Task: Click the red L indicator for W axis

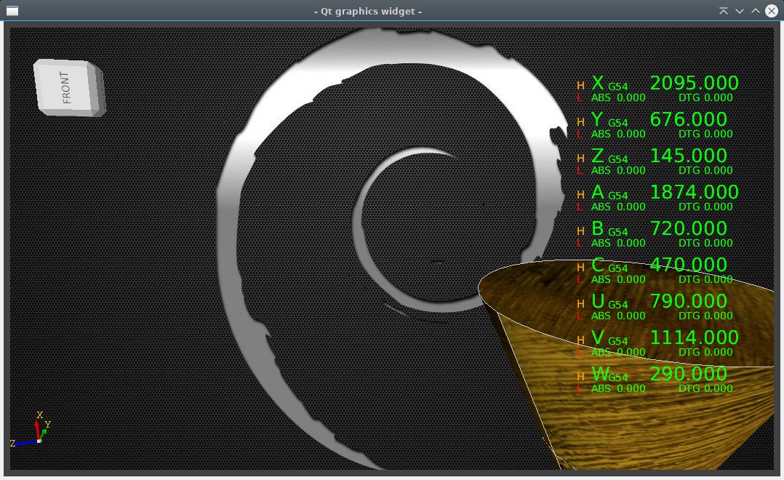Action: (x=580, y=388)
